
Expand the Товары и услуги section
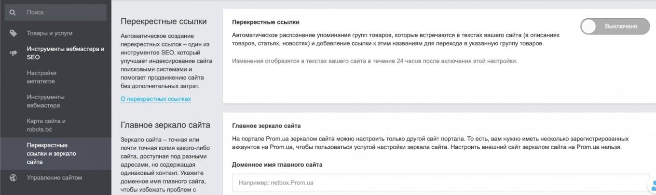coord(50,33)
